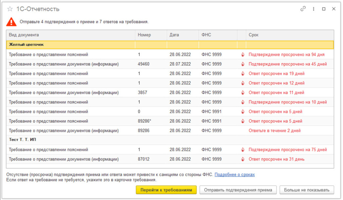Close the 1С-Отчетность window
343x200 pixels.
[x=334, y=9]
